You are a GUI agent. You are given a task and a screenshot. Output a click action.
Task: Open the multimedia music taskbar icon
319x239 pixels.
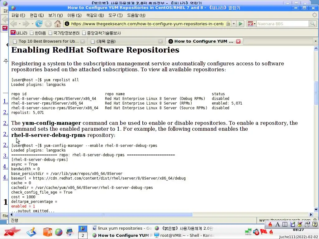pos(69,232)
